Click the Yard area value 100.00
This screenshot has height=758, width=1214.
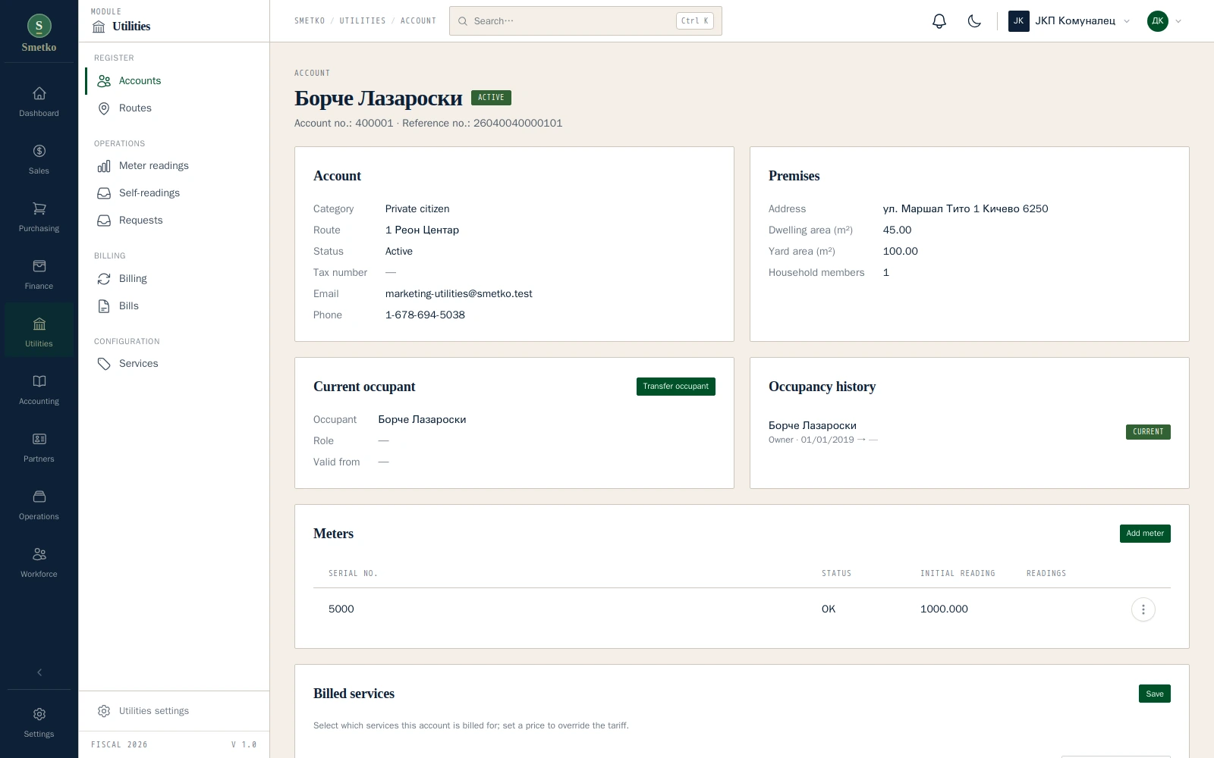coord(901,252)
